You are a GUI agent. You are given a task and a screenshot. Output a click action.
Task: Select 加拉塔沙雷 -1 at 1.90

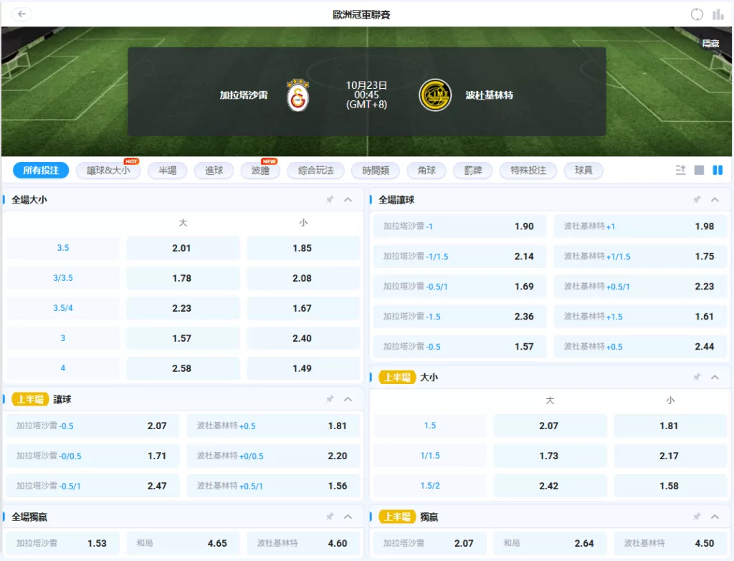459,226
